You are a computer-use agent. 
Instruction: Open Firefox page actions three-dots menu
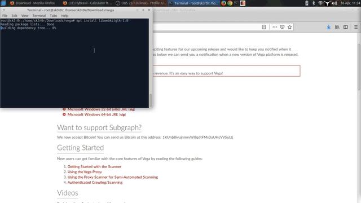(x=275, y=27)
